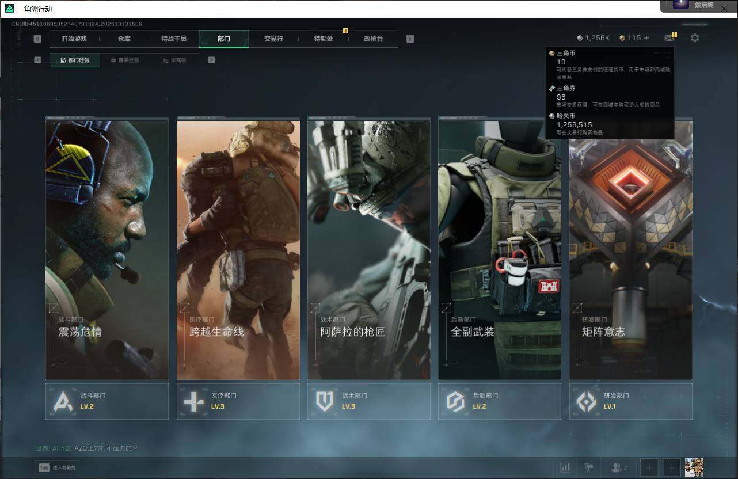Click the 115 triangle coin balance
The image size is (738, 479).
tap(630, 38)
